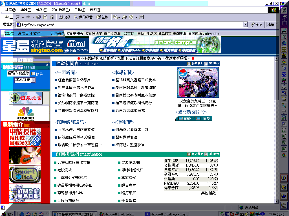Open headline 暴雨停課混亂 教署道歉

(135, 88)
